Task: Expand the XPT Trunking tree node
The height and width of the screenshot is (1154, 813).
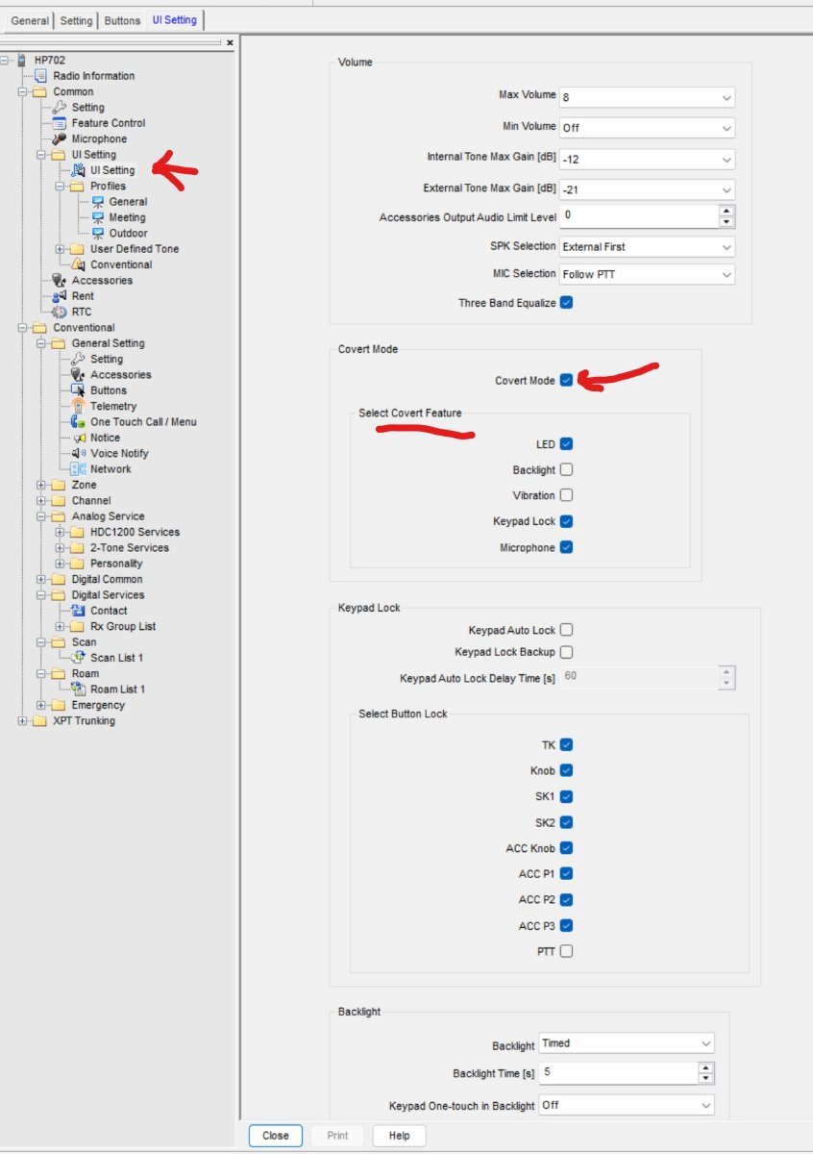Action: tap(23, 721)
